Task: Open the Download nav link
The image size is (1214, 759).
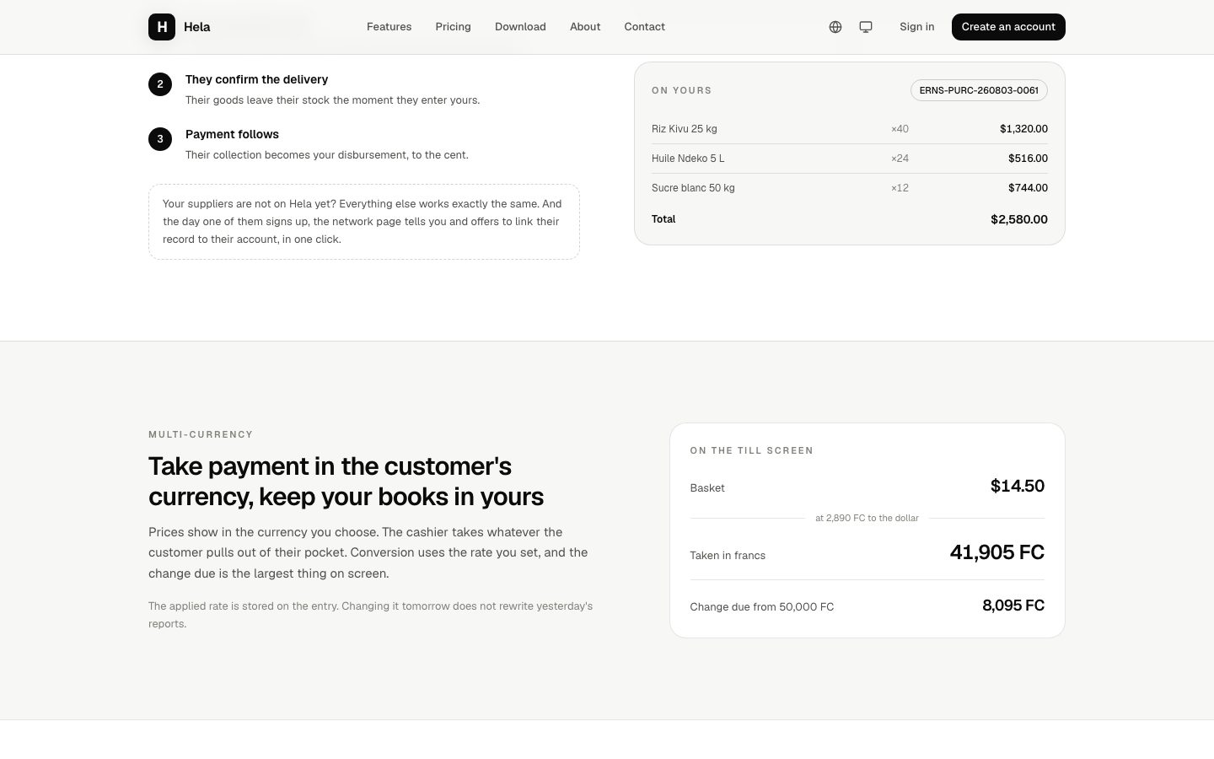Action: point(520,27)
